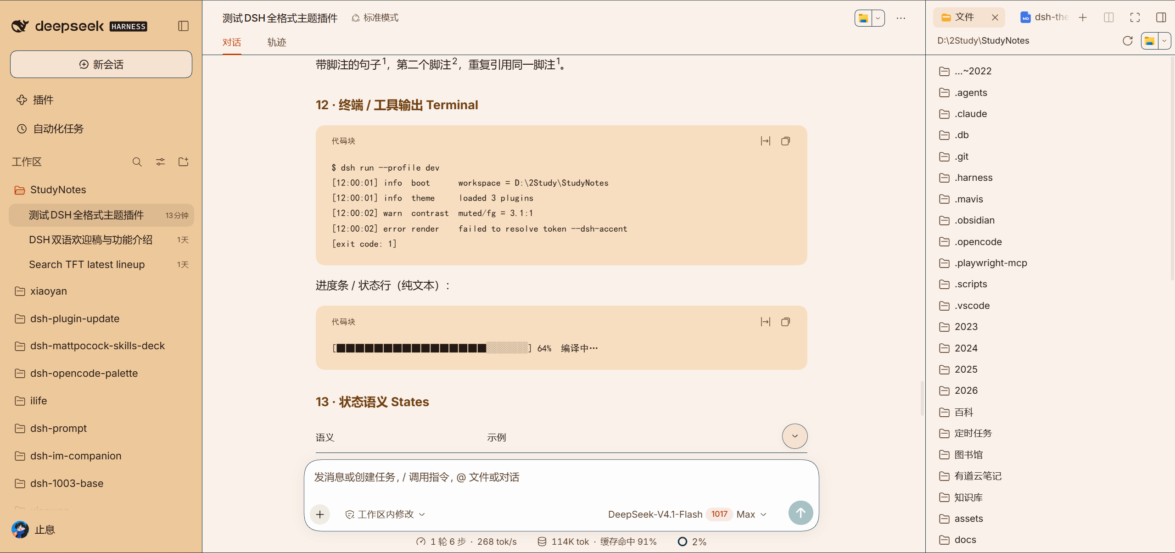Expand right panel to fullscreen
The width and height of the screenshot is (1175, 553).
coord(1135,17)
